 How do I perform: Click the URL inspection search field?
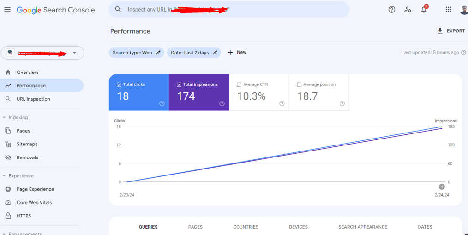(x=229, y=10)
